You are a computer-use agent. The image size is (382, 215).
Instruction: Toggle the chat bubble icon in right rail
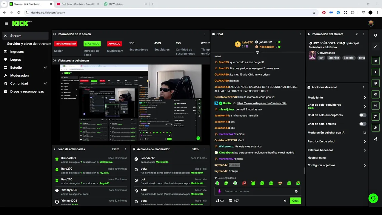375,94
